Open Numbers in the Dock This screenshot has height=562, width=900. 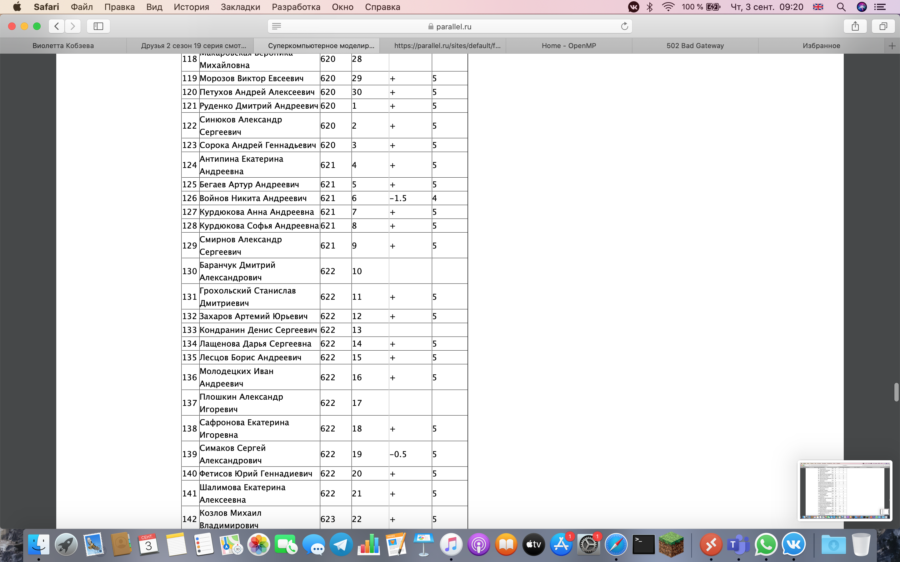[368, 545]
